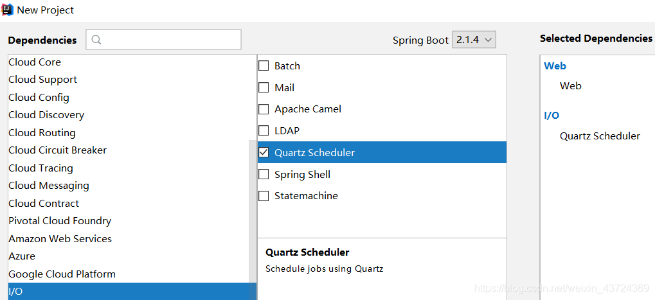Toggle the Statemachine checkbox

[264, 195]
